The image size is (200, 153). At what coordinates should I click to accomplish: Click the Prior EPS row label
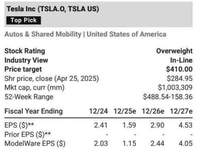pyautogui.click(x=28, y=134)
